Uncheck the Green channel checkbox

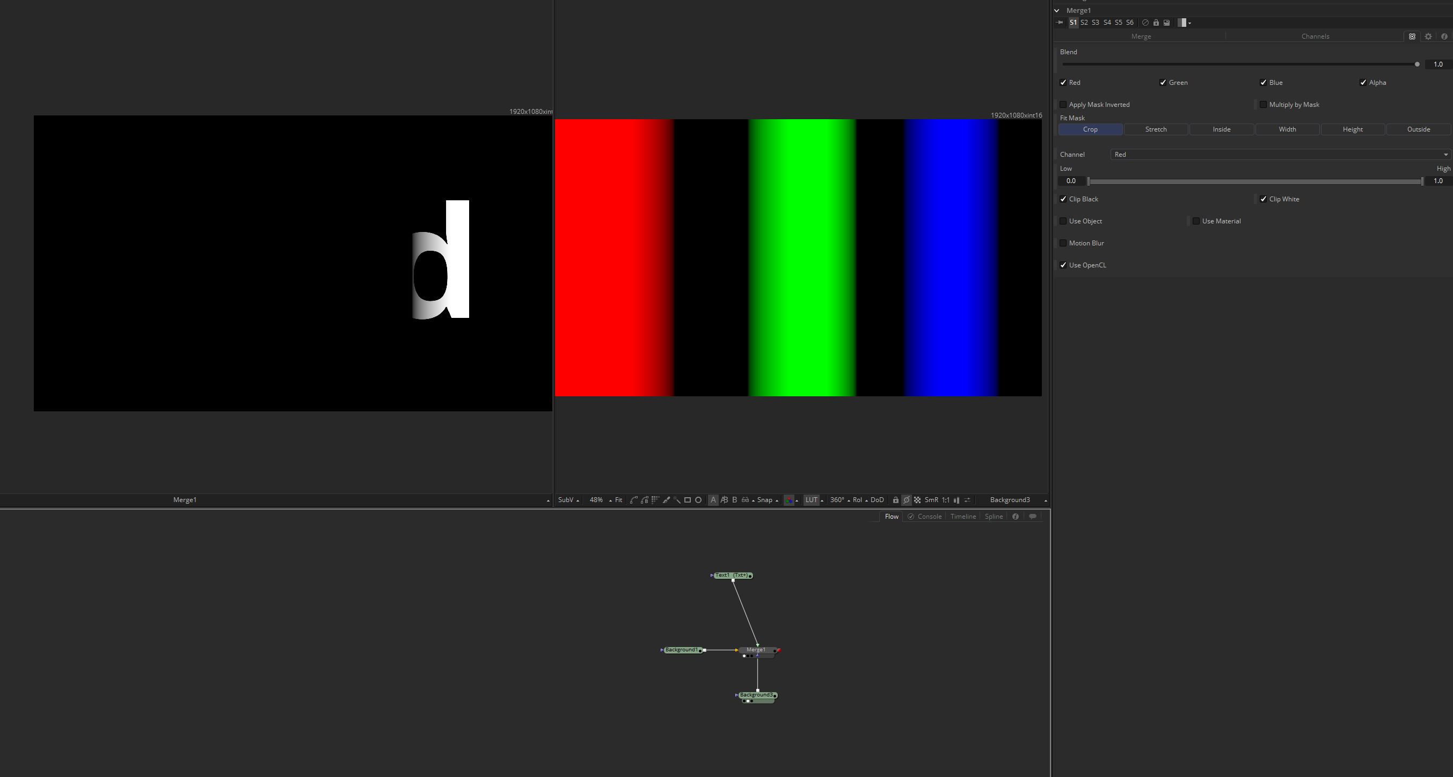point(1163,82)
